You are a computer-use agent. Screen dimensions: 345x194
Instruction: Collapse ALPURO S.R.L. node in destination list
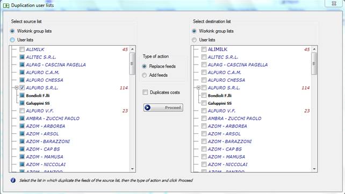pos(198,88)
